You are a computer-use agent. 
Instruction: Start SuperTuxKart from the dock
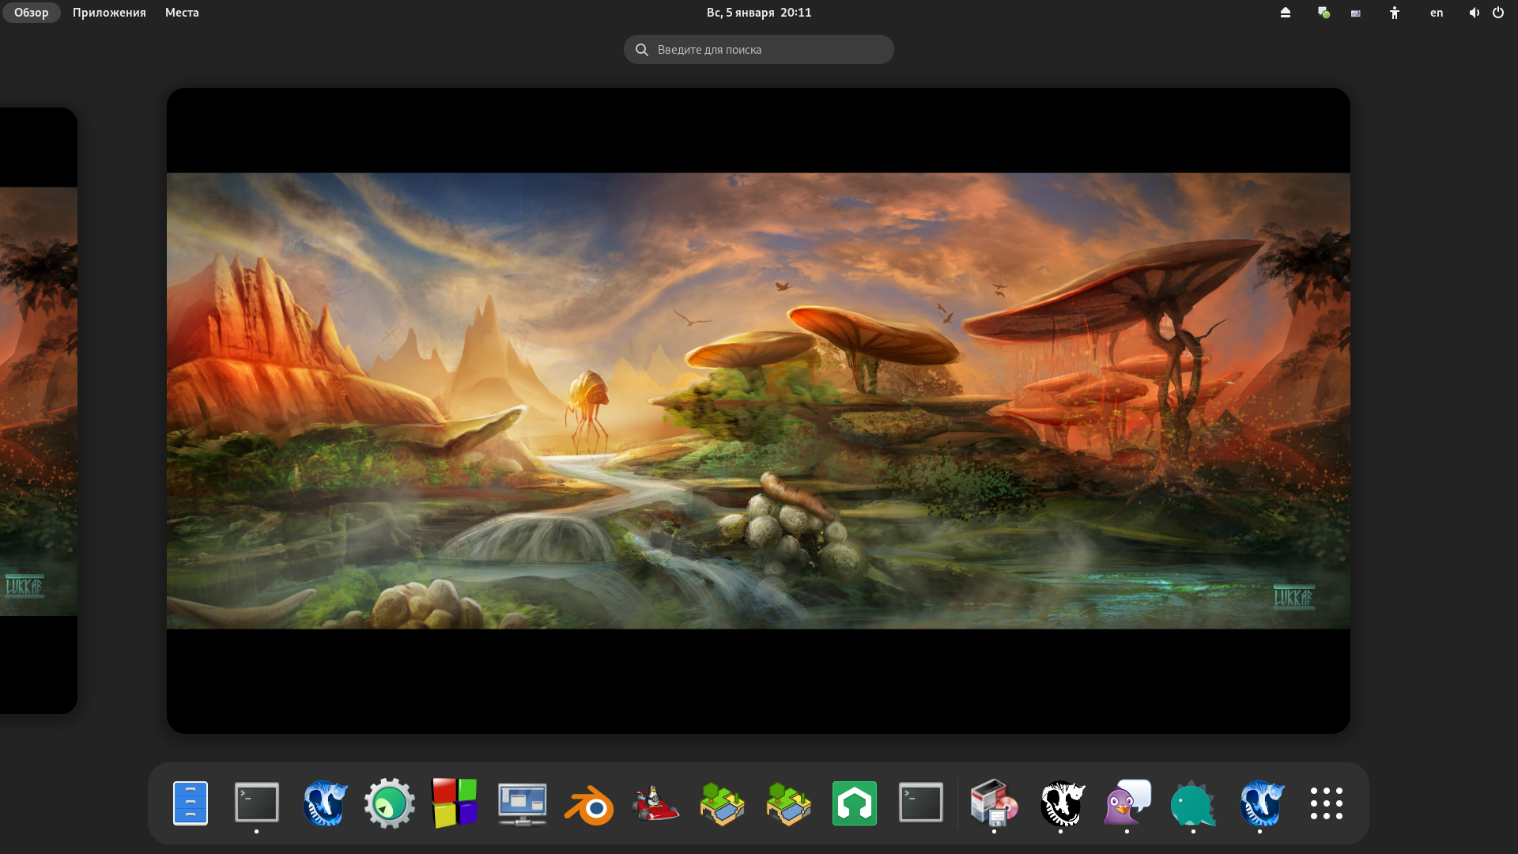pos(655,803)
